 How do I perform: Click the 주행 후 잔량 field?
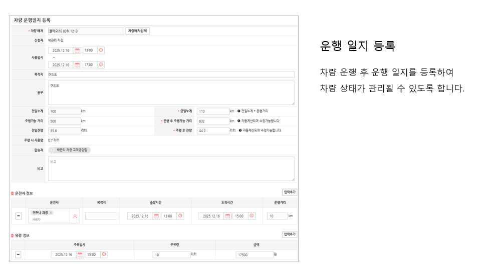[213, 130]
